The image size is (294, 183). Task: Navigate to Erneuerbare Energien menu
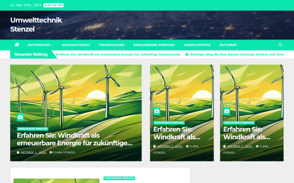coord(154,45)
